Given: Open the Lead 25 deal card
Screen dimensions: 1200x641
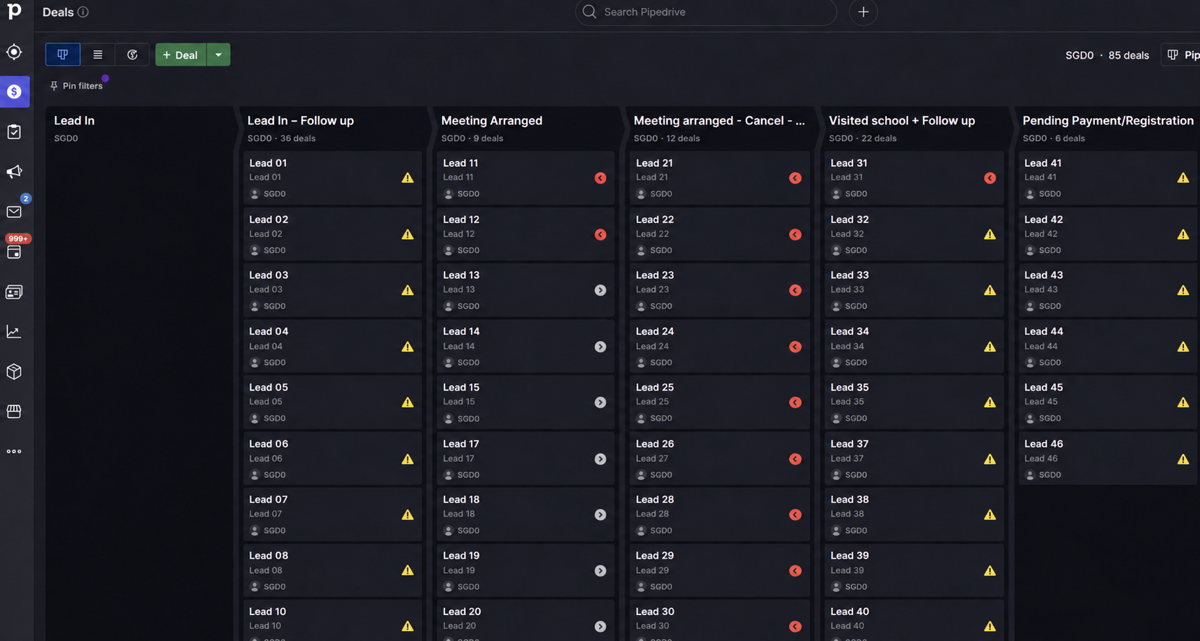Looking at the screenshot, I should (x=719, y=403).
